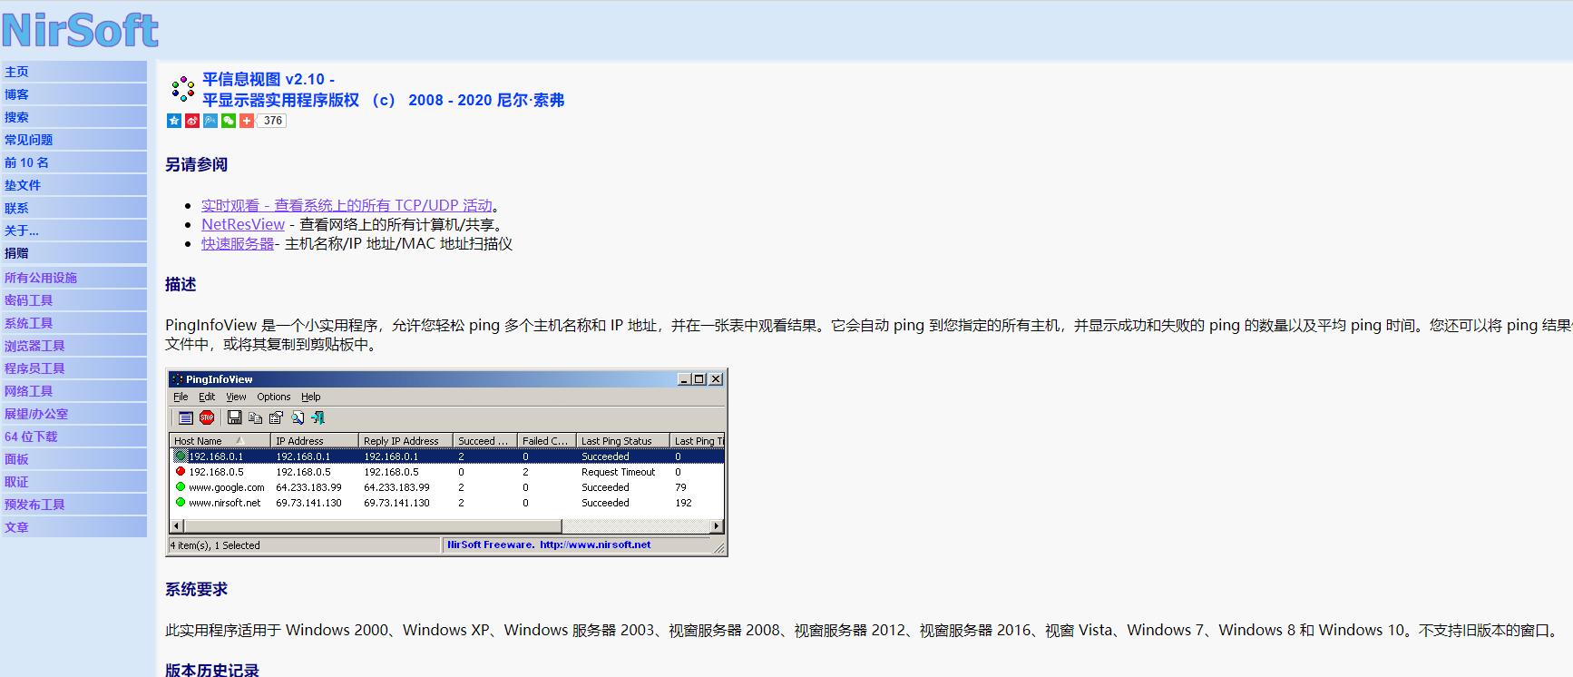Open the File menu in the PingInfoView screenshot

(x=181, y=397)
